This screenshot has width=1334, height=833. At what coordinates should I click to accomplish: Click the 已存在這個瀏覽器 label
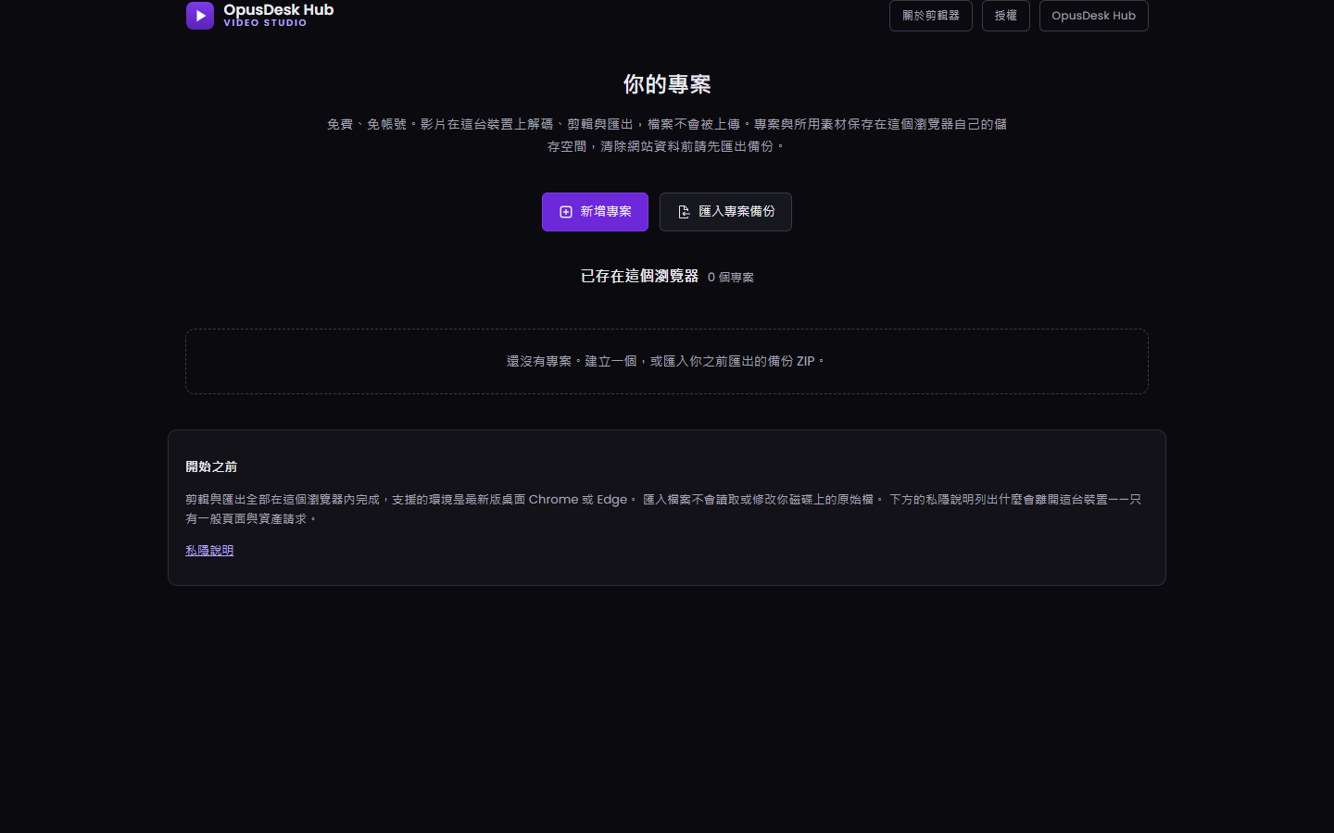tap(639, 276)
